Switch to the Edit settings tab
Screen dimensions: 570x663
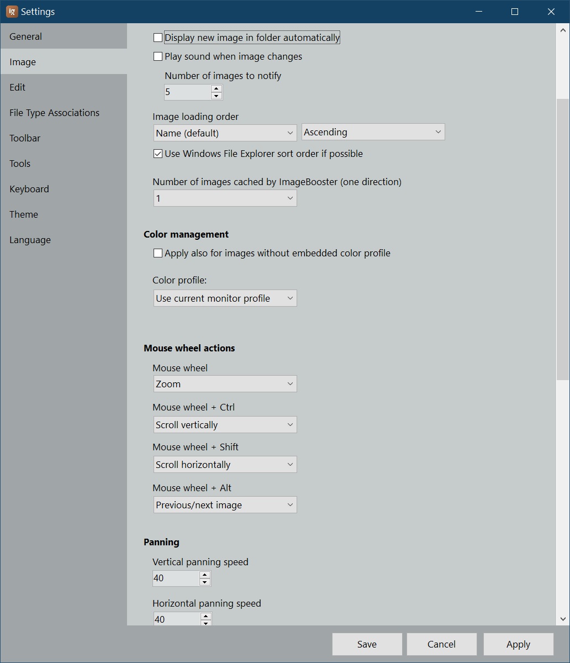[x=64, y=87]
